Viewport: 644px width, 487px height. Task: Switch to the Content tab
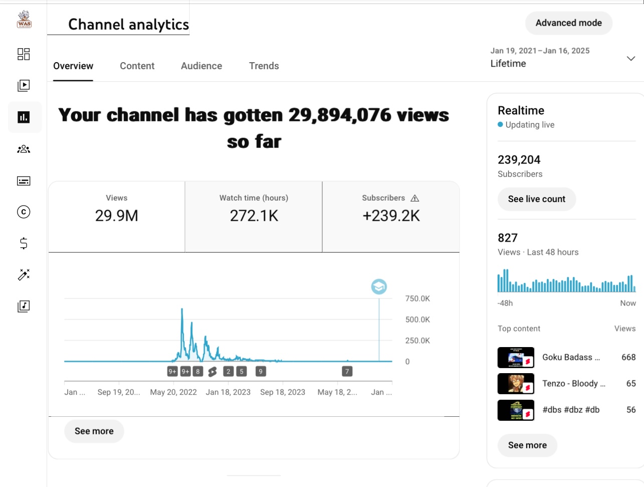coord(137,66)
